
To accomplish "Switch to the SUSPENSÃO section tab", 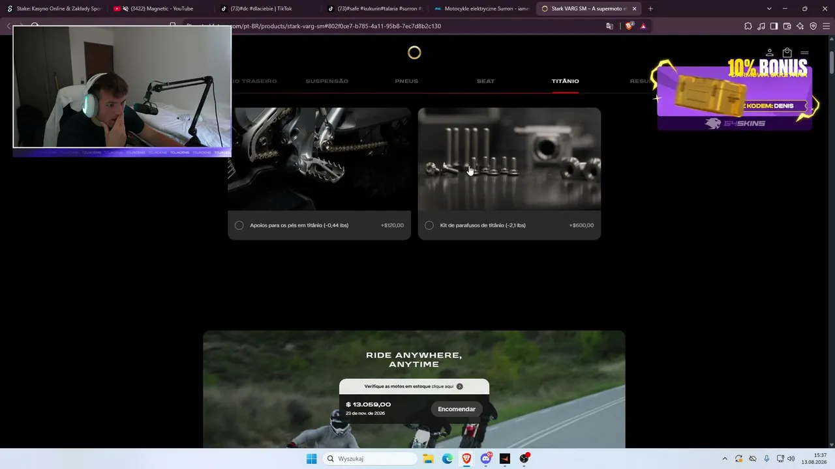I will [327, 81].
